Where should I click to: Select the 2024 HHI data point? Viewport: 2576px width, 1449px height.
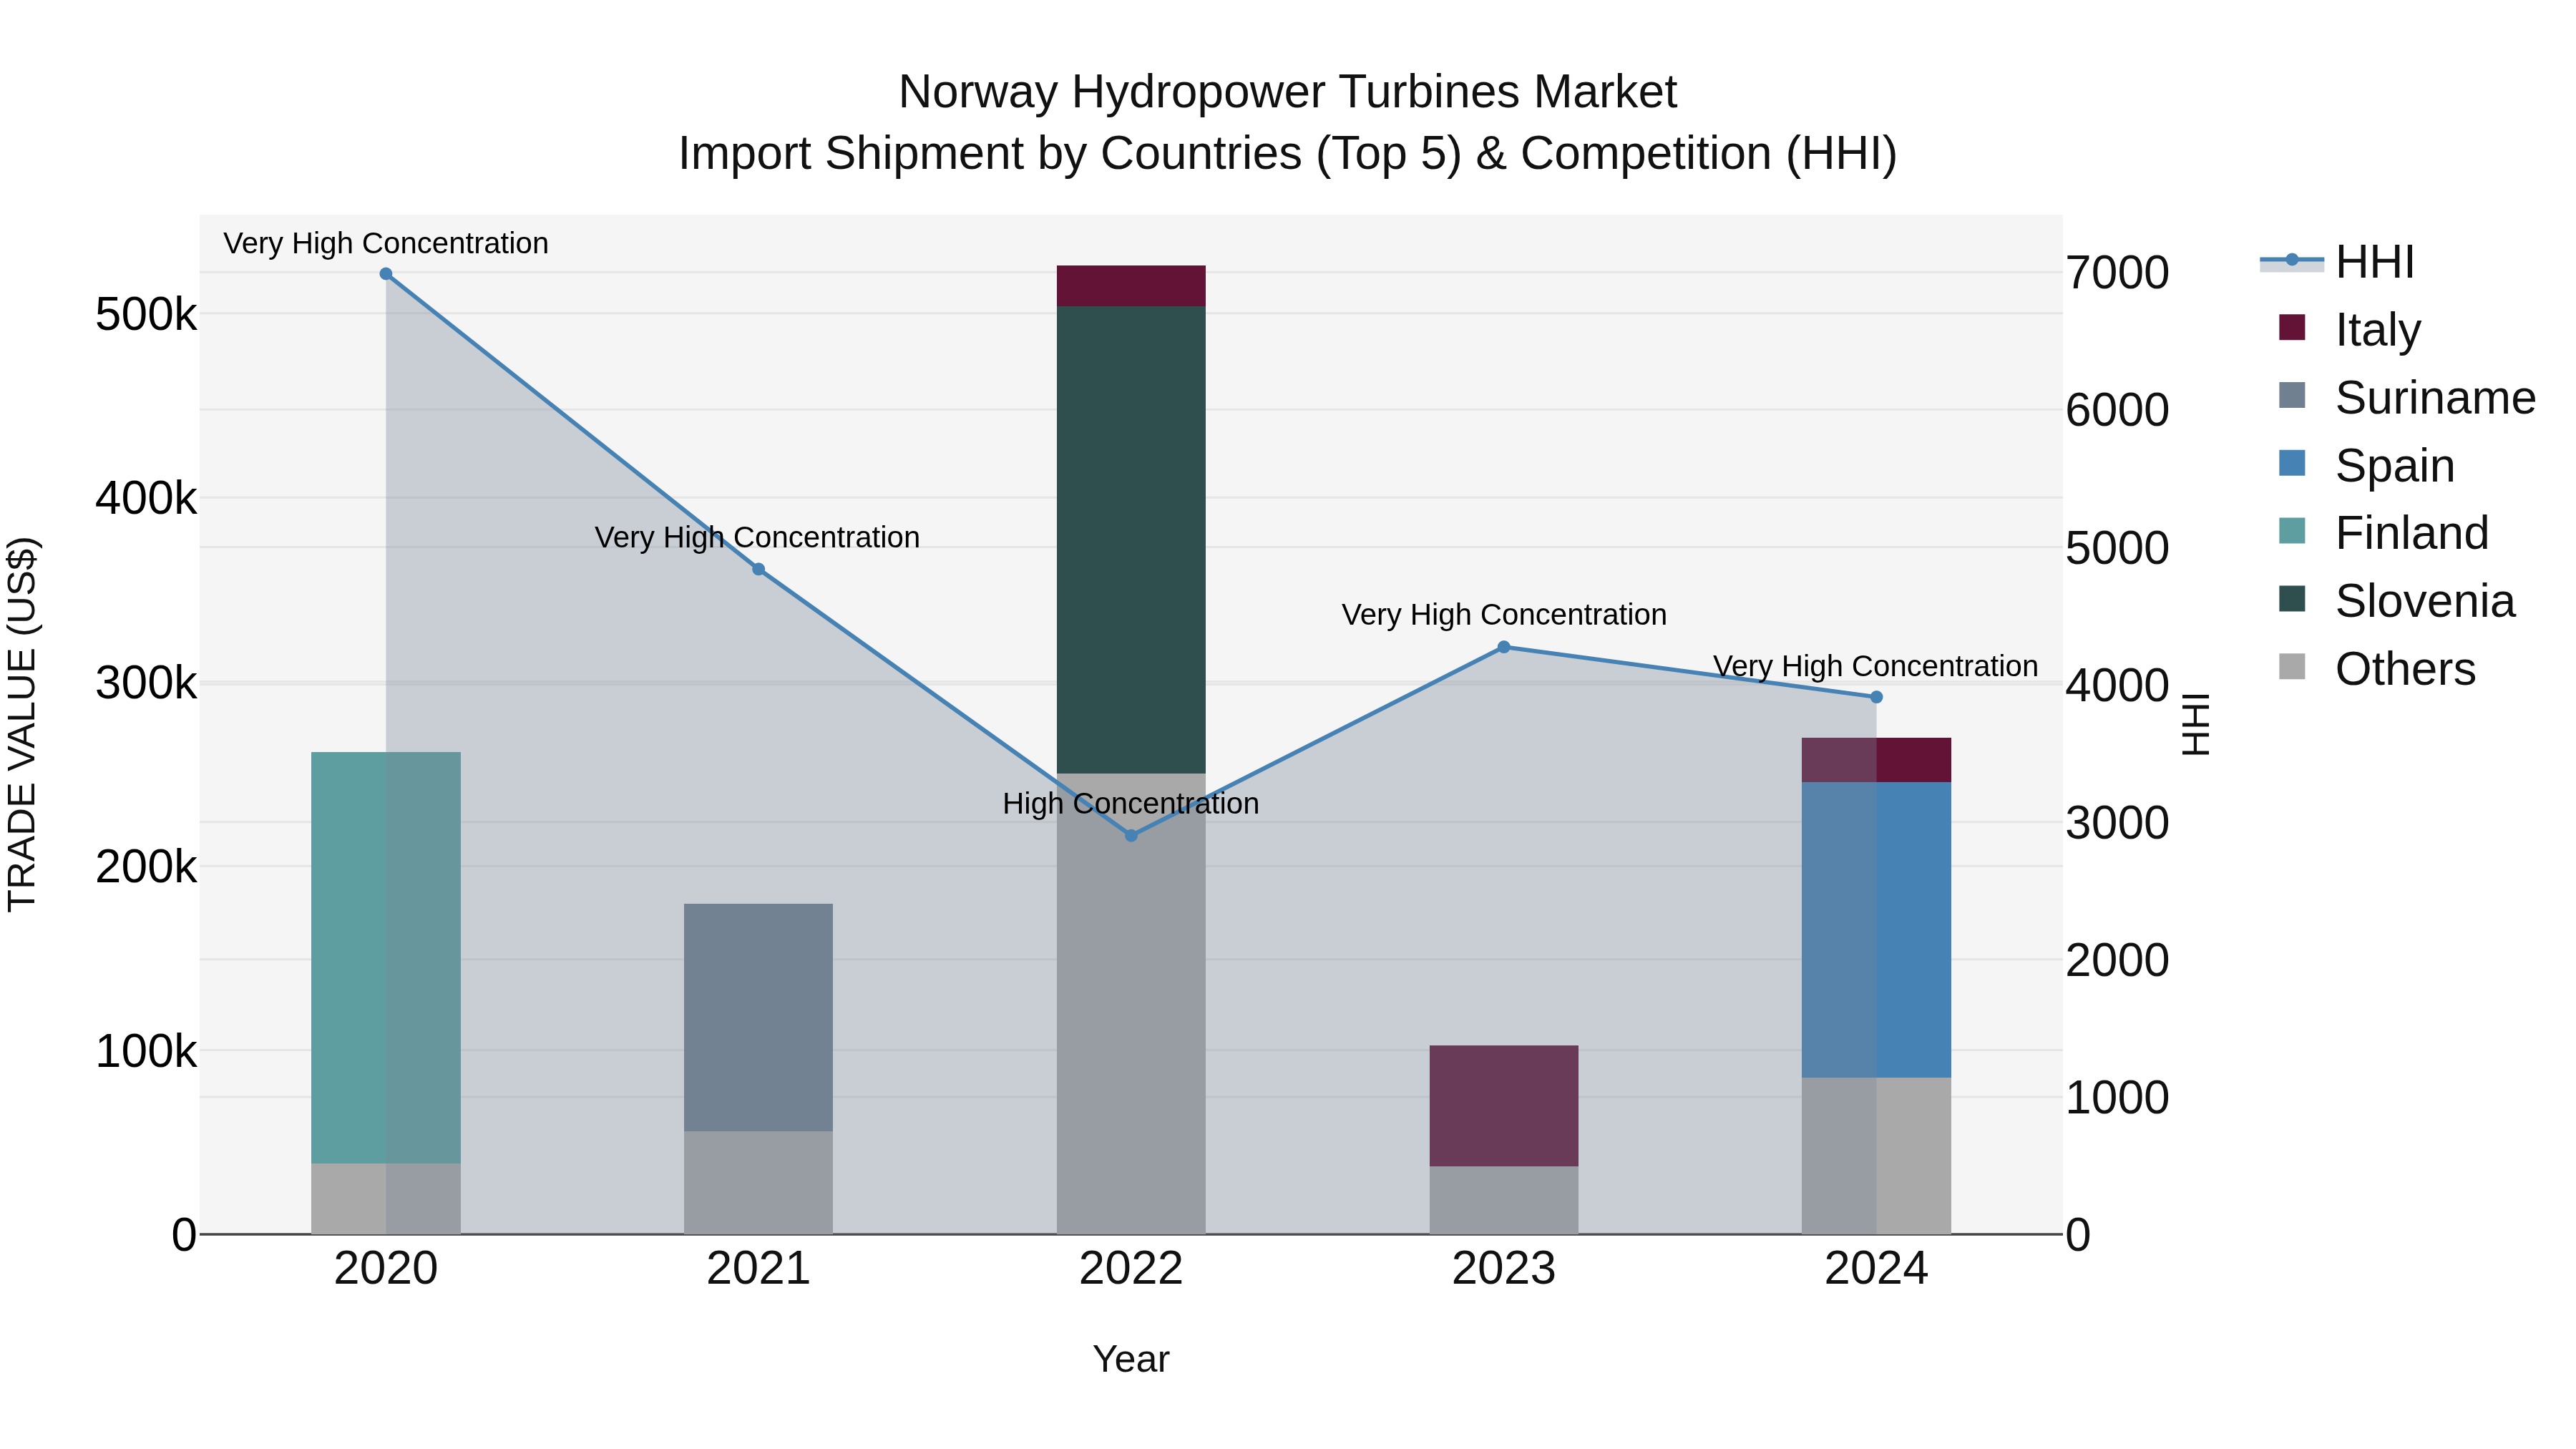click(x=1876, y=697)
